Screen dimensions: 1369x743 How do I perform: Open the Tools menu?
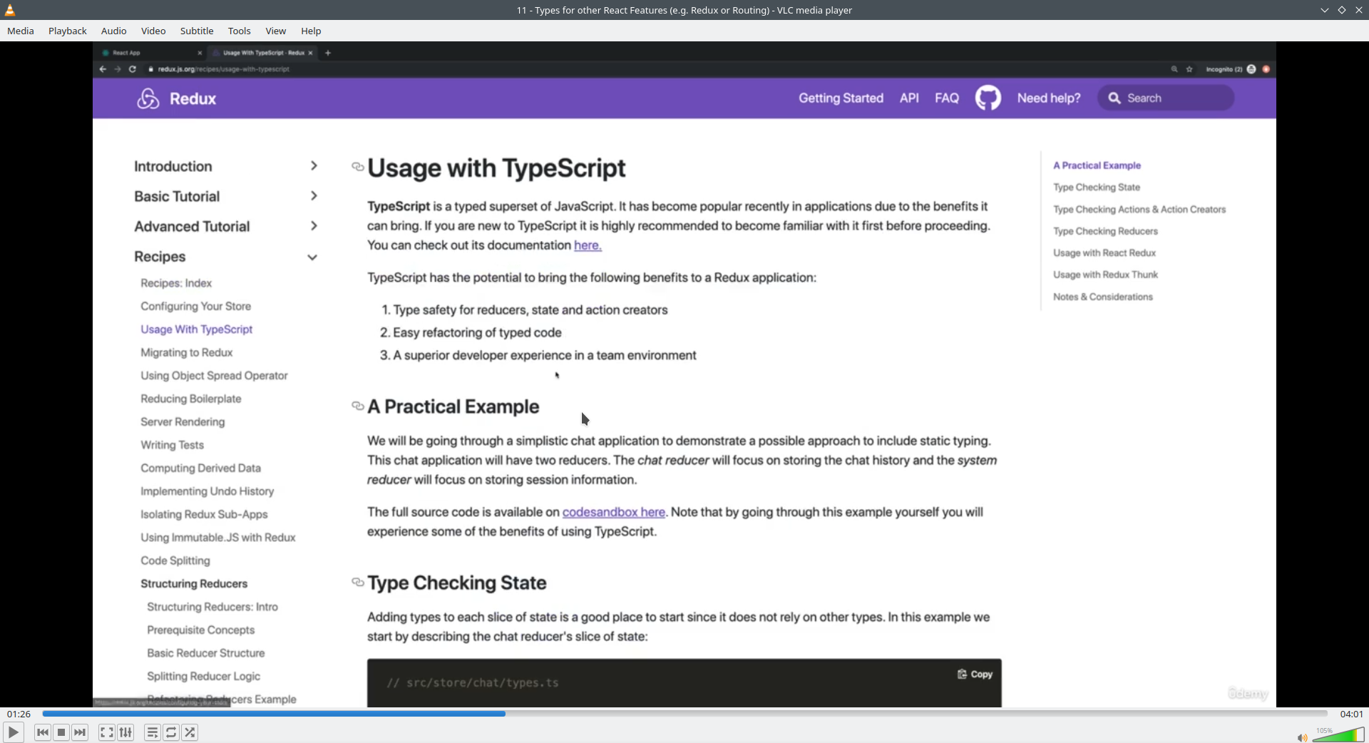tap(240, 31)
